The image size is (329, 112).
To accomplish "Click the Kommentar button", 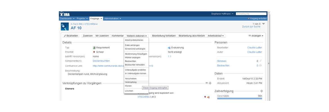I will [118, 36].
